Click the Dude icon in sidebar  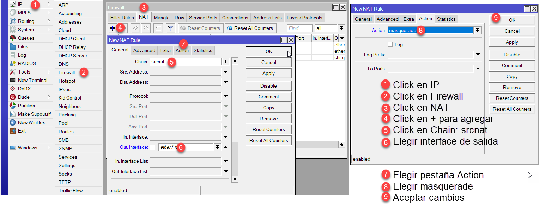click(13, 97)
